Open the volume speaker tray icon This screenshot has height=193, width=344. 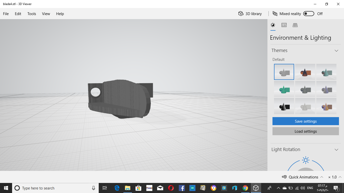[x=303, y=188]
